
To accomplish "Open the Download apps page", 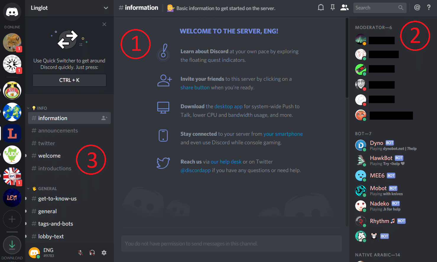I will click(12, 245).
